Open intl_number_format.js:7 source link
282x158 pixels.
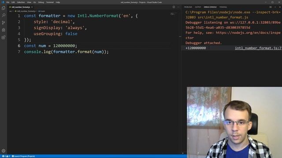point(258,48)
